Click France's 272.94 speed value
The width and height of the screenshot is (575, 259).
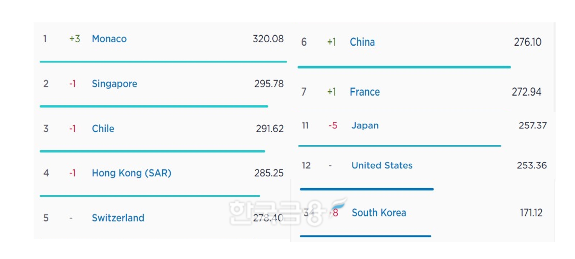(x=526, y=92)
